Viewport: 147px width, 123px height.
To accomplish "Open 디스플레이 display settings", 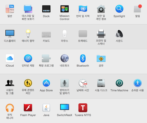I will coord(10,34).
